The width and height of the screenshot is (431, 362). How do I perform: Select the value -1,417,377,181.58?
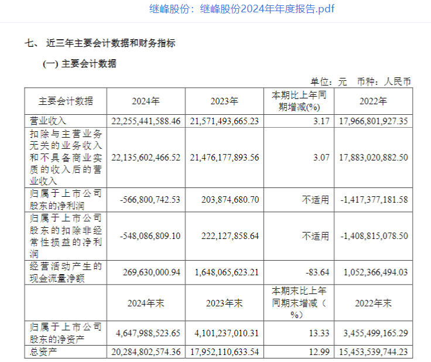click(374, 200)
